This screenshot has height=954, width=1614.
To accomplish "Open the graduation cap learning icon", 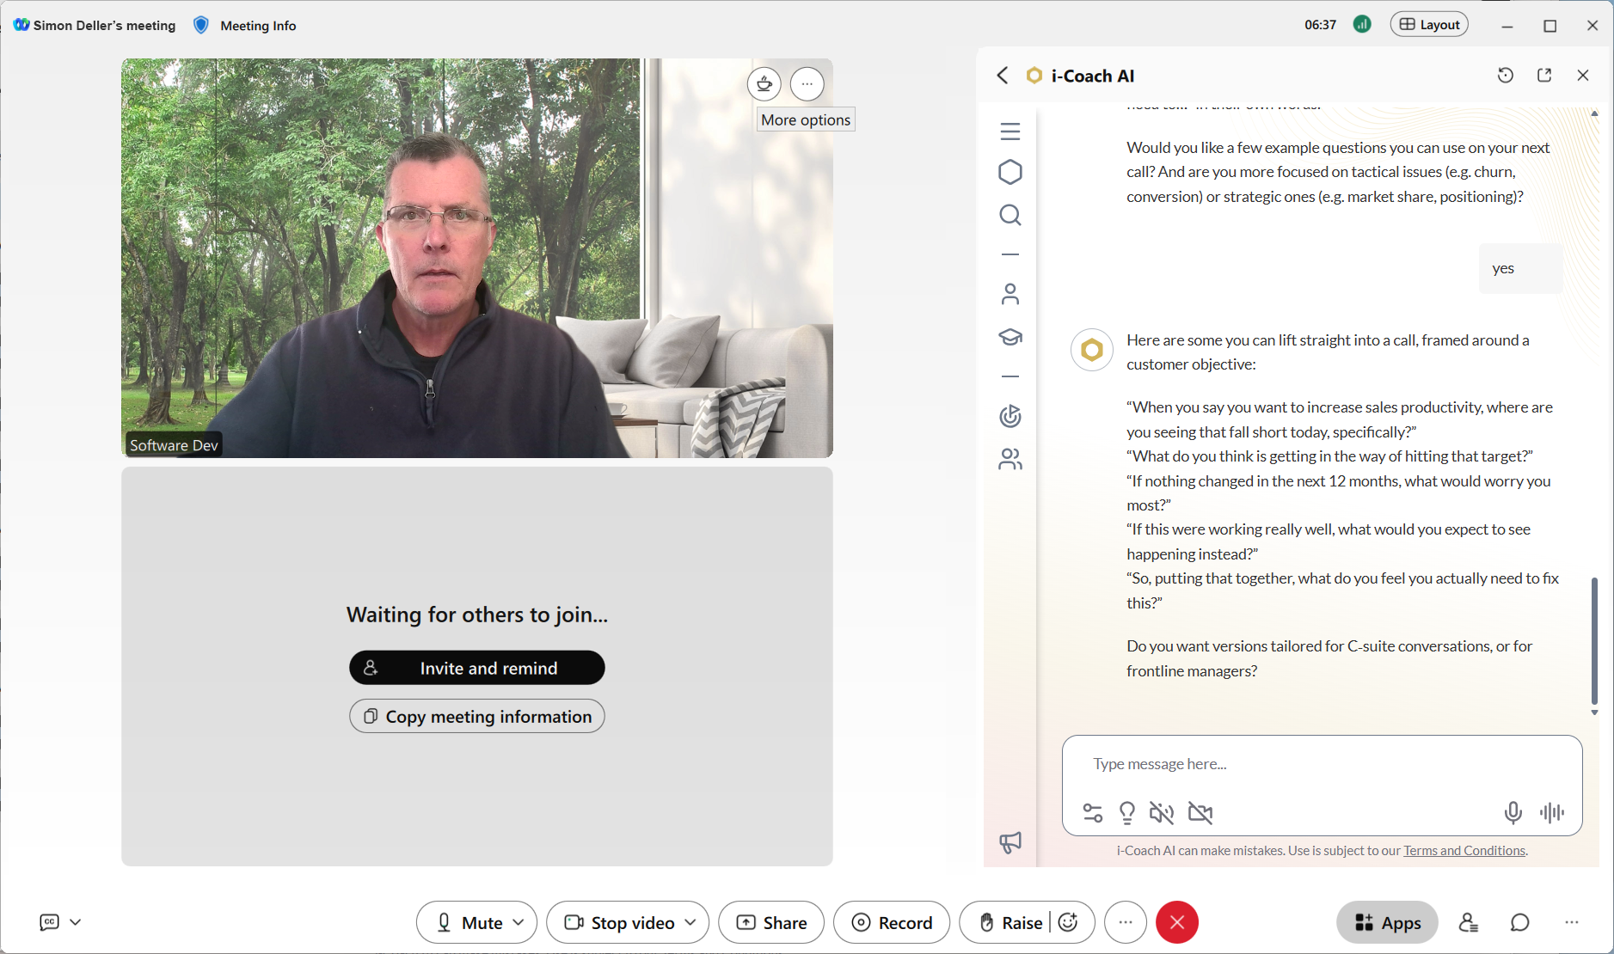I will click(x=1010, y=337).
